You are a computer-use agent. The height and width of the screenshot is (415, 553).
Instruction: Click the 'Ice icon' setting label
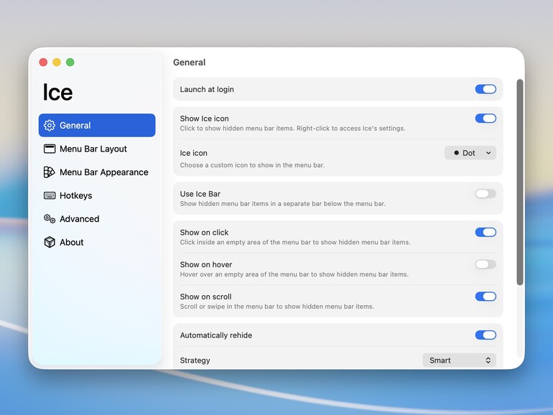click(x=194, y=153)
